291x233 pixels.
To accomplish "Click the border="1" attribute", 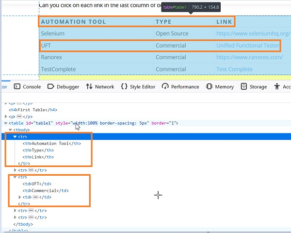I will [x=163, y=123].
